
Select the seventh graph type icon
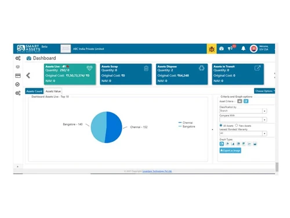255,144
